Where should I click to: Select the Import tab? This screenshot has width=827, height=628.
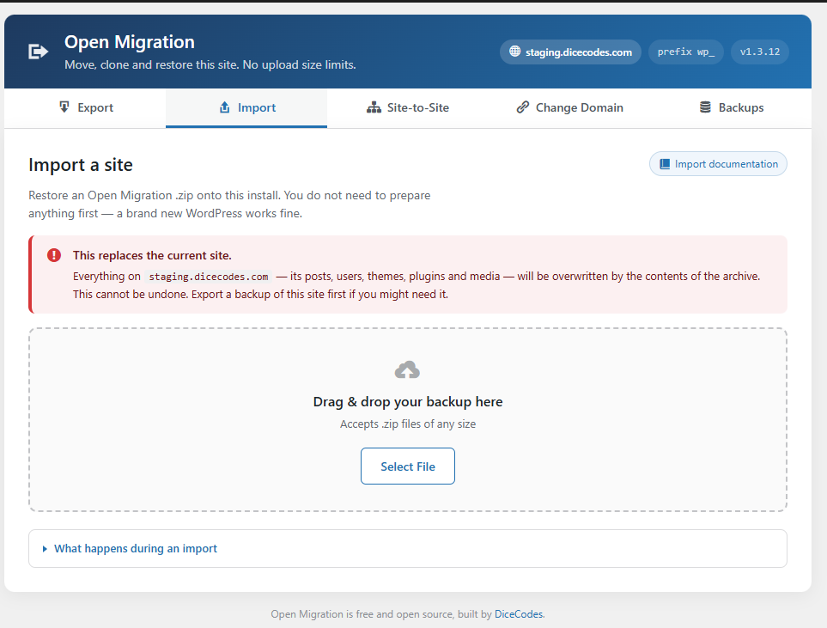coord(246,107)
